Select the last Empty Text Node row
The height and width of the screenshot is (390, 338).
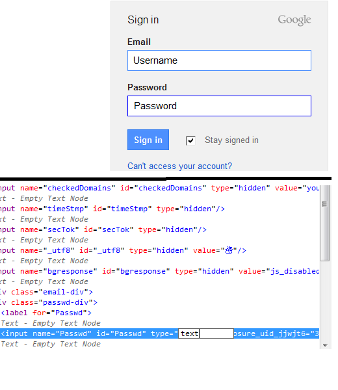pyautogui.click(x=51, y=344)
